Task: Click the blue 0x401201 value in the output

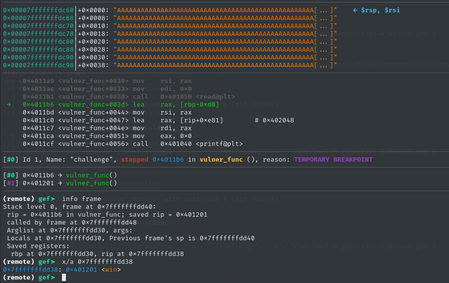Action: pos(82,270)
